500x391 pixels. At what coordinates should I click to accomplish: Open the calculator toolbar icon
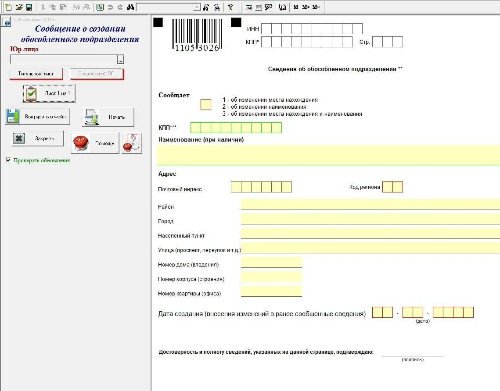[249, 7]
